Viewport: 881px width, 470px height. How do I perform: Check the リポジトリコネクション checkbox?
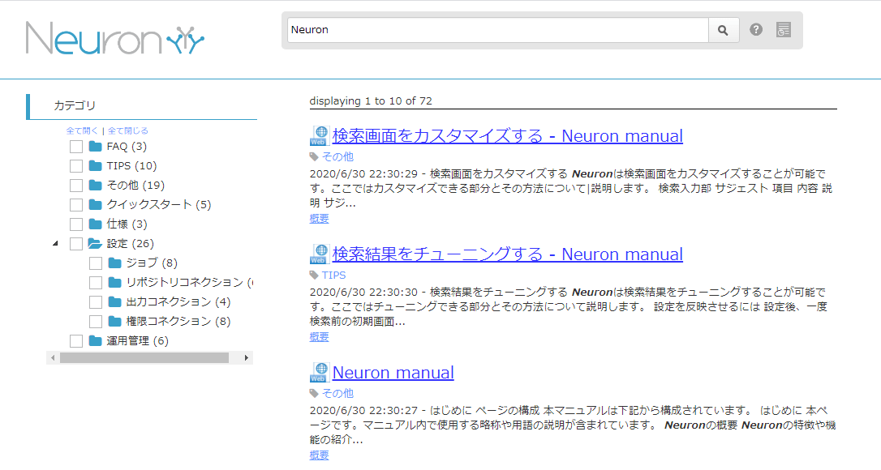[96, 283]
